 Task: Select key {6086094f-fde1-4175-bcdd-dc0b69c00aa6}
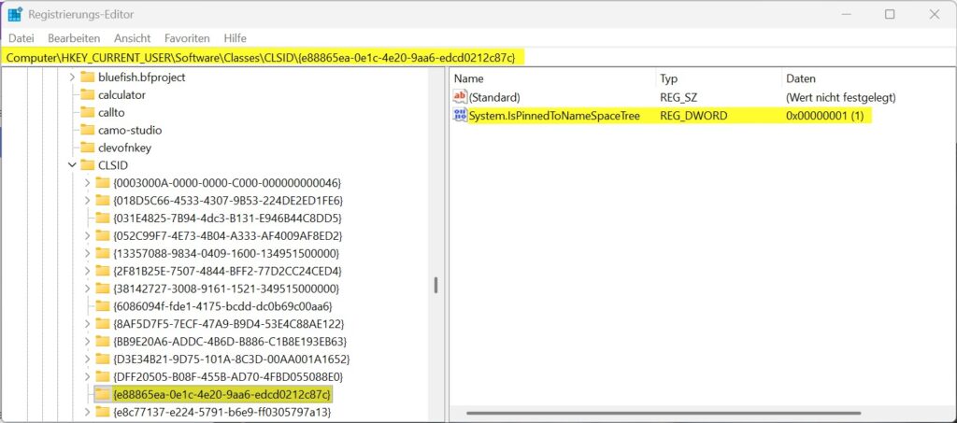pyautogui.click(x=222, y=306)
